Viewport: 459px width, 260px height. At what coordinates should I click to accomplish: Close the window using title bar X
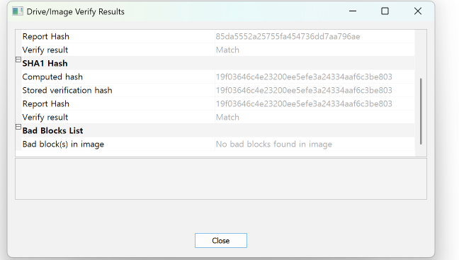click(418, 11)
